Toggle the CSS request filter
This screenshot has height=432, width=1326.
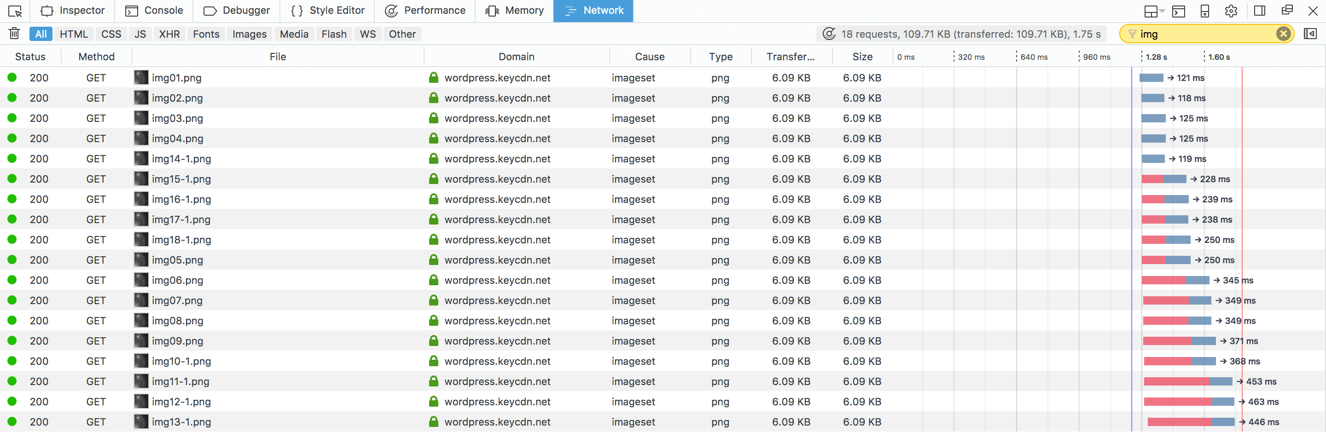[x=110, y=34]
